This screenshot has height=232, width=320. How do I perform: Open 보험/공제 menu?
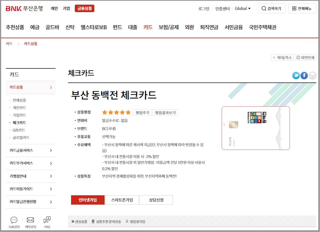point(169,27)
